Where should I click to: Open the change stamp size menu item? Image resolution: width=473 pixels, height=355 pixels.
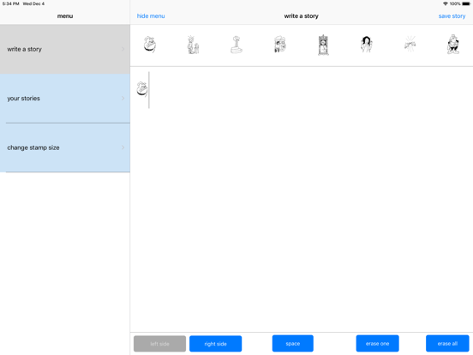(65, 147)
